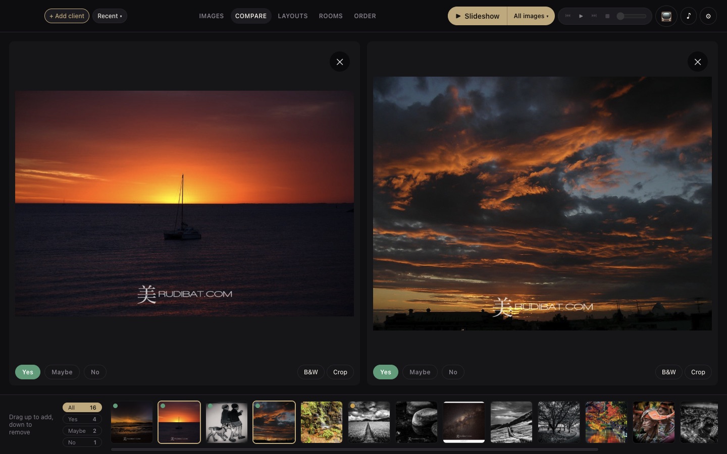Mark the right cloud image as No
The image size is (727, 454).
(453, 372)
